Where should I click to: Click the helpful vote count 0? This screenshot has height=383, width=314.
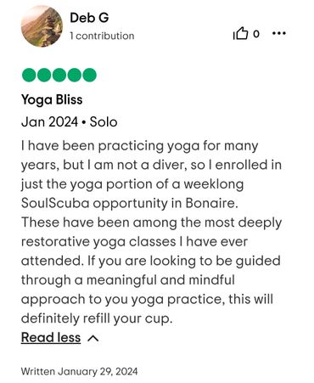click(x=256, y=34)
